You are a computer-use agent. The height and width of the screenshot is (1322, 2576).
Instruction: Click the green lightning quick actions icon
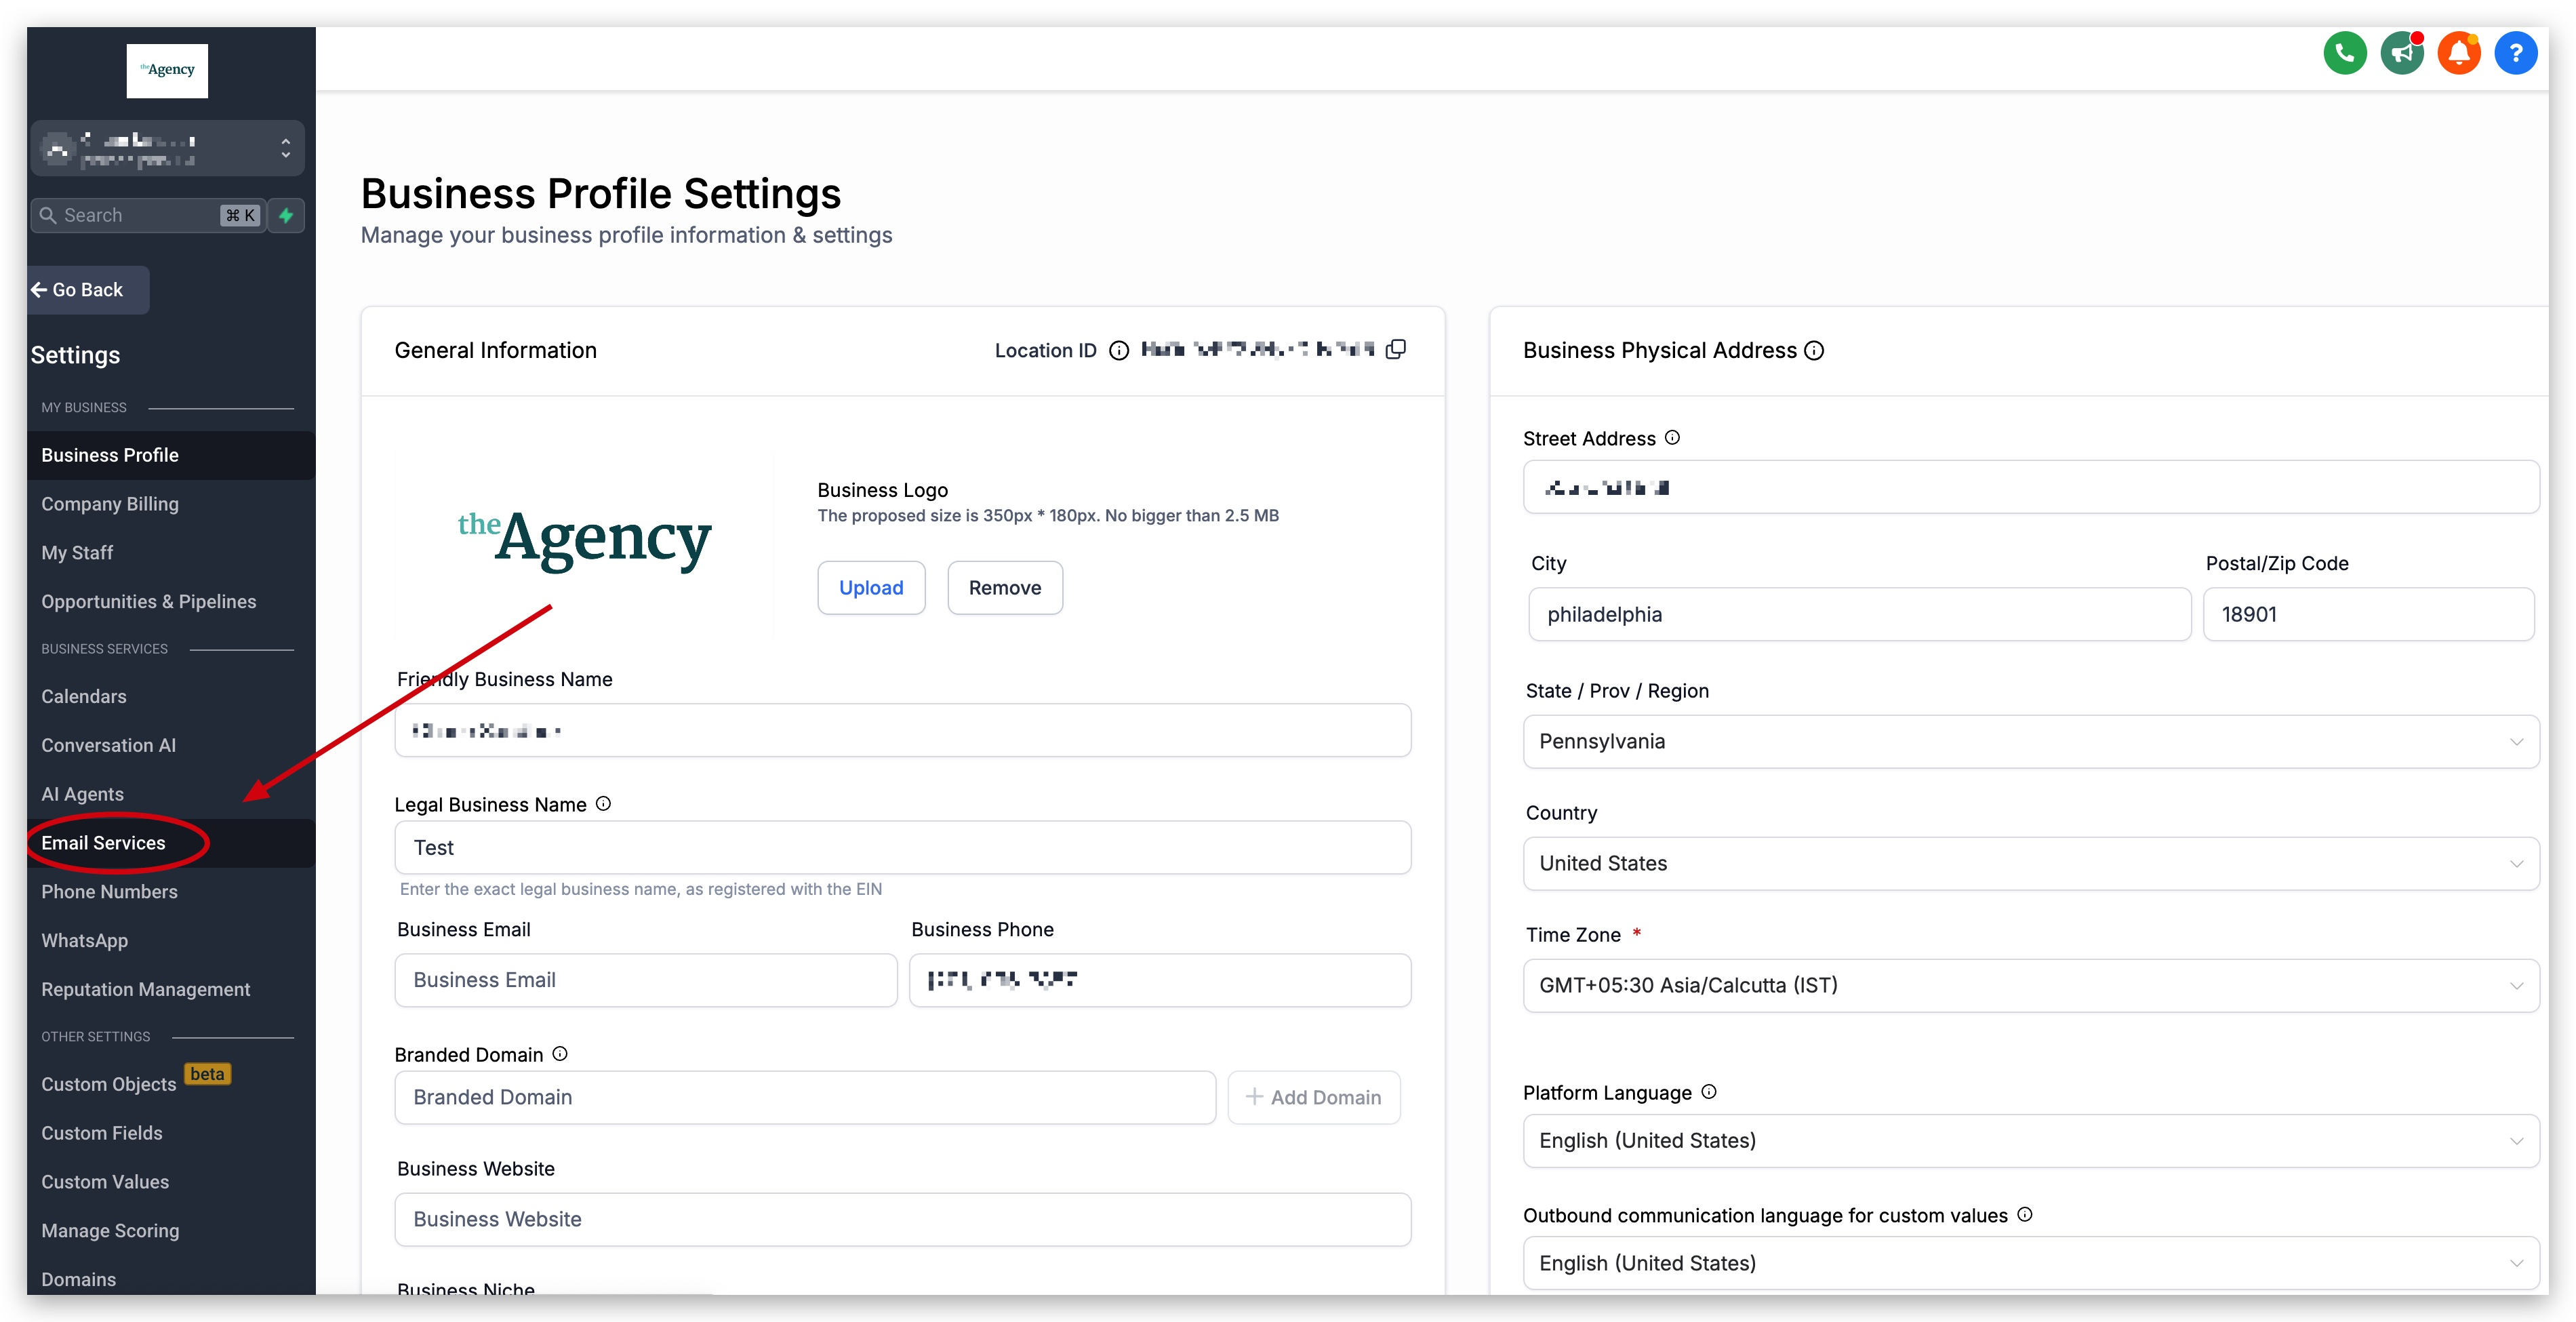tap(286, 215)
